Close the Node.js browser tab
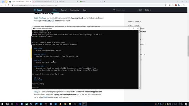 tap(101, 2)
